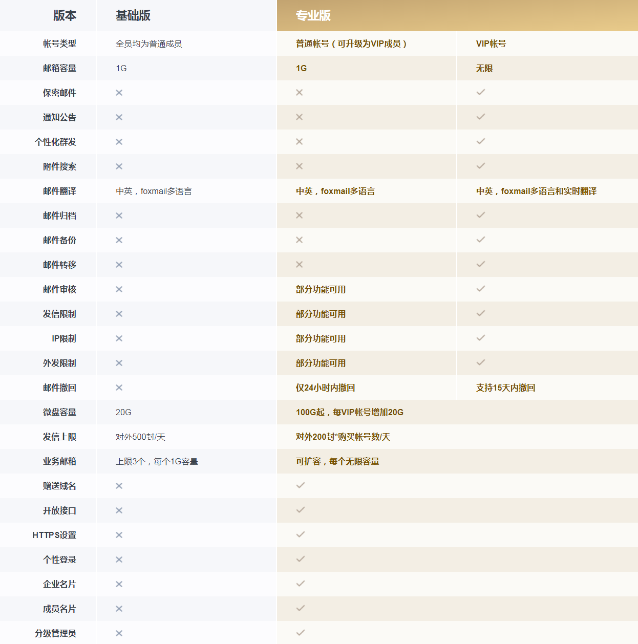Click the checkmark in 发信限制 row under VIP帐号
638x644 pixels.
tap(481, 313)
